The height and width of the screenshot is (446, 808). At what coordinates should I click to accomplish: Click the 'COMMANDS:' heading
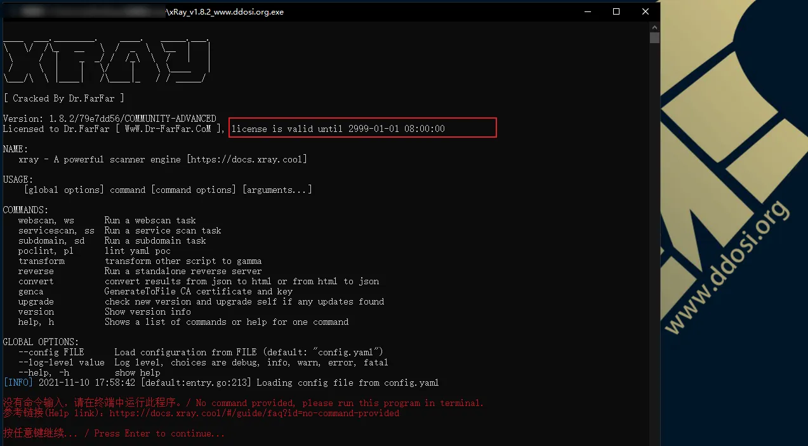(x=25, y=210)
